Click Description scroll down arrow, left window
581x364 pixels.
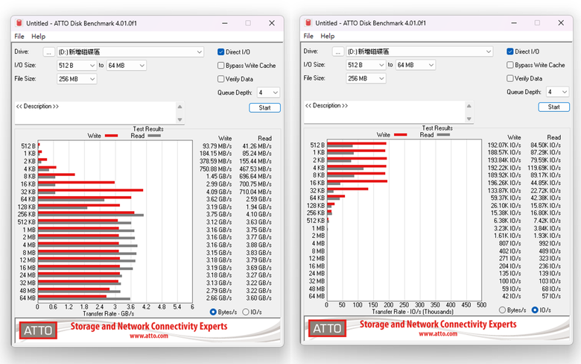coord(180,119)
